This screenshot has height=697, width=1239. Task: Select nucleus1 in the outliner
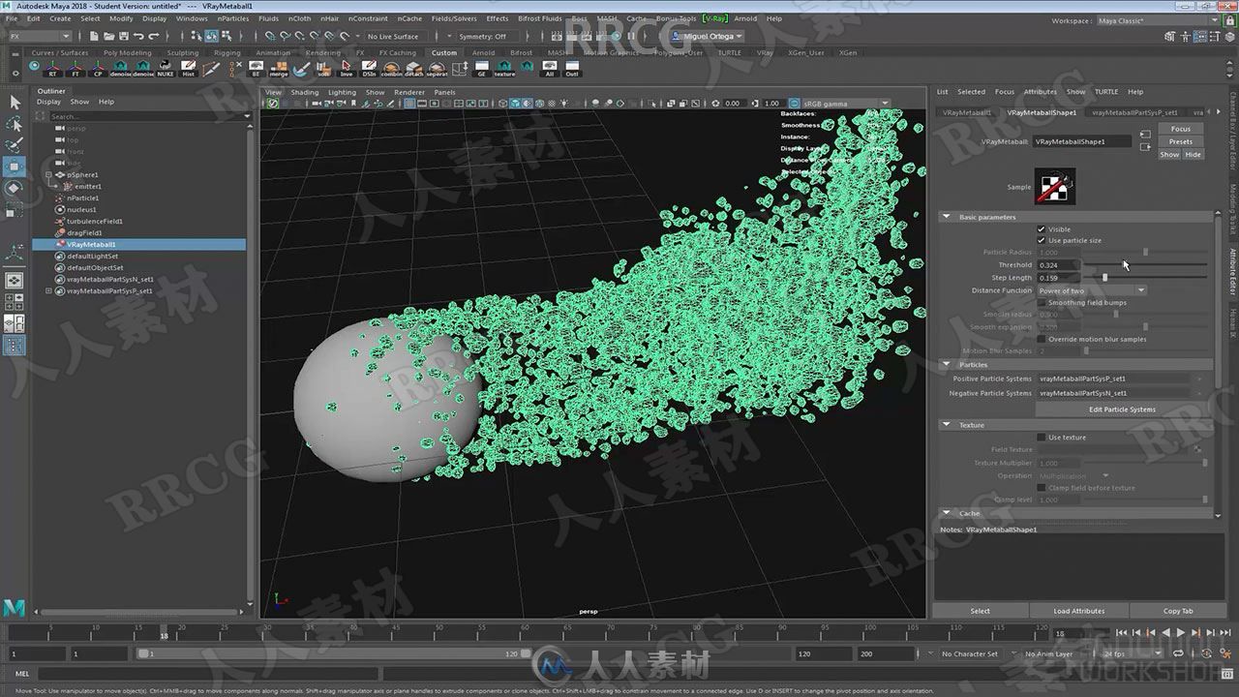pyautogui.click(x=81, y=209)
